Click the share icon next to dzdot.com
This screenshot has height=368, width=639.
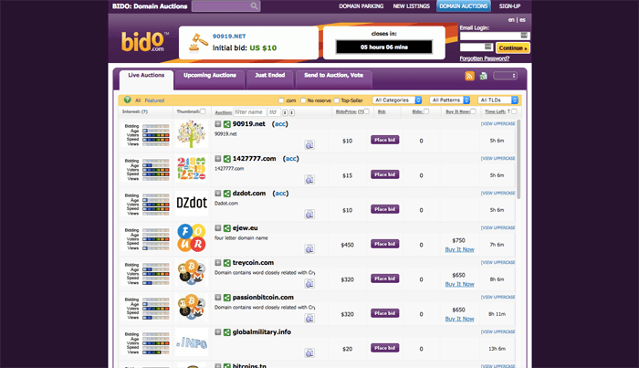(227, 194)
